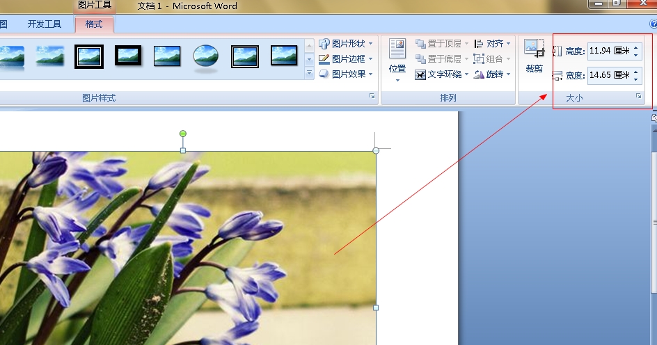Viewport: 657px width, 345px height.
Task: Open the 大小 size dialog launcher
Action: point(639,96)
